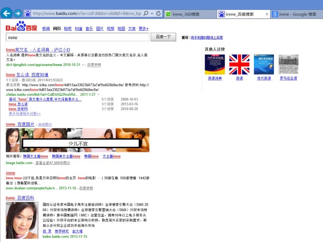Close the irene_百度搜索 tab
This screenshot has height=242, width=323.
tap(267, 14)
